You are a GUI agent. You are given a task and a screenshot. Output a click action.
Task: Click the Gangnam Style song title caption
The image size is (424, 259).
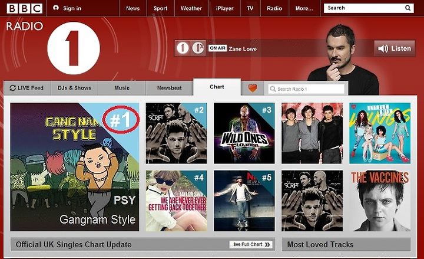(x=98, y=219)
